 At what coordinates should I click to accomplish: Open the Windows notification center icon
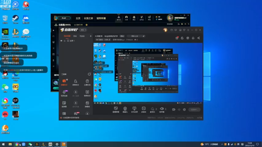click(257, 144)
